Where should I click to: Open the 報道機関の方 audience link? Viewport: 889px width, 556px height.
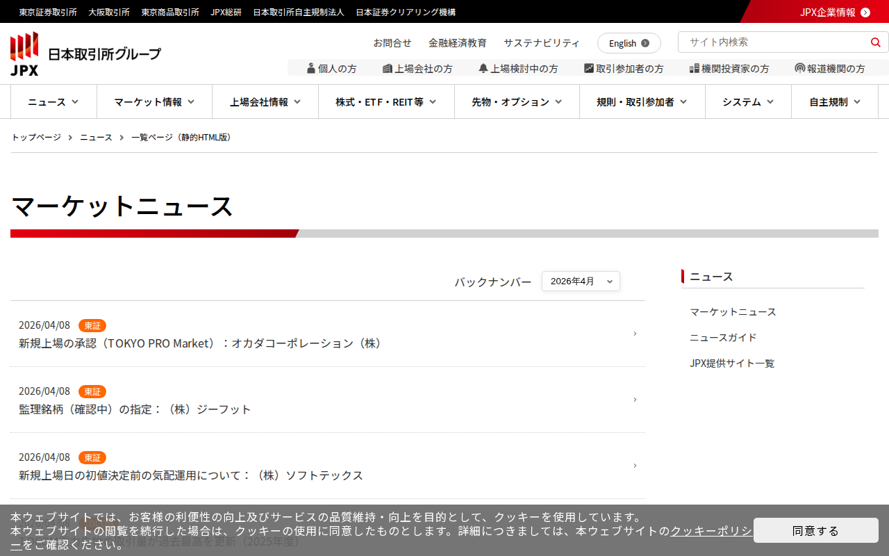tap(830, 68)
